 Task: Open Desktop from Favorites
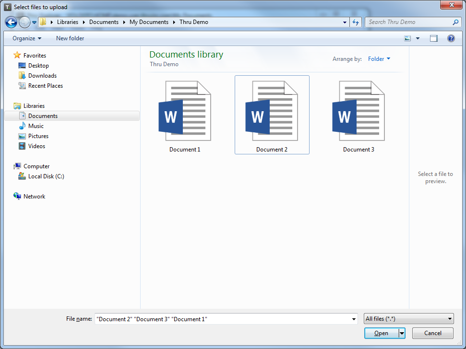coord(39,66)
